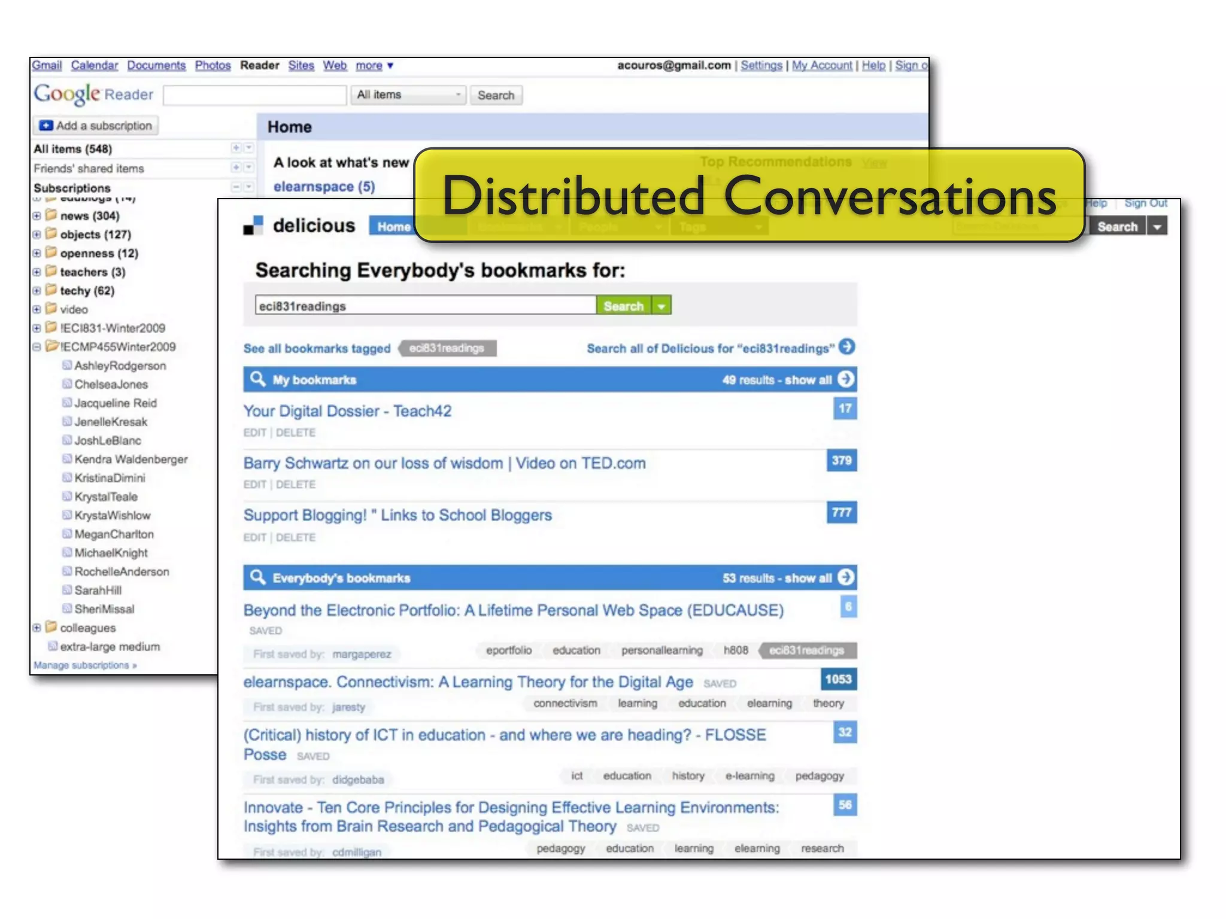Viewport: 1226px width, 919px height.
Task: Open the extra-large medium feed icon
Action: coord(53,646)
